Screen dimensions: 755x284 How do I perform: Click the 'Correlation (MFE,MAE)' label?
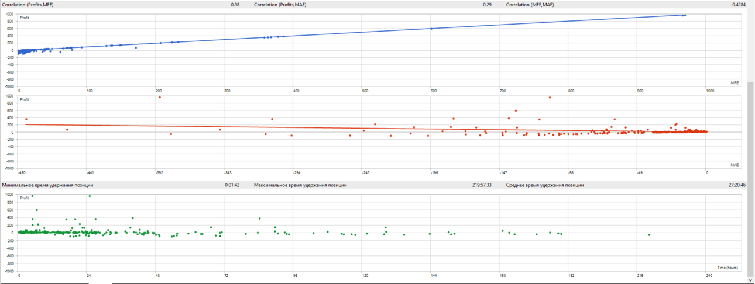[531, 5]
